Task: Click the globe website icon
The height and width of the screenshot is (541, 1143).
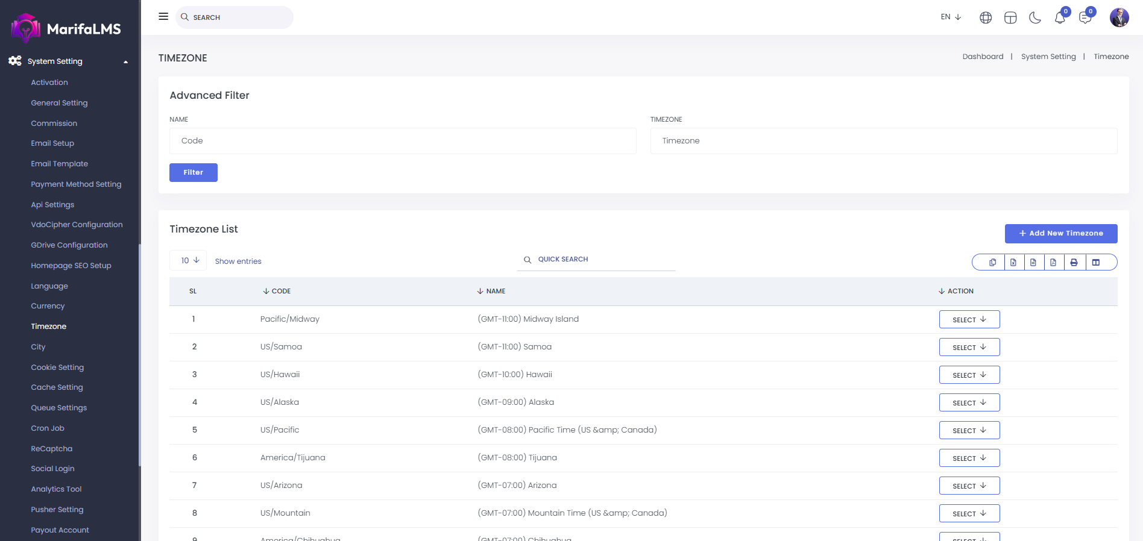Action: pyautogui.click(x=986, y=17)
